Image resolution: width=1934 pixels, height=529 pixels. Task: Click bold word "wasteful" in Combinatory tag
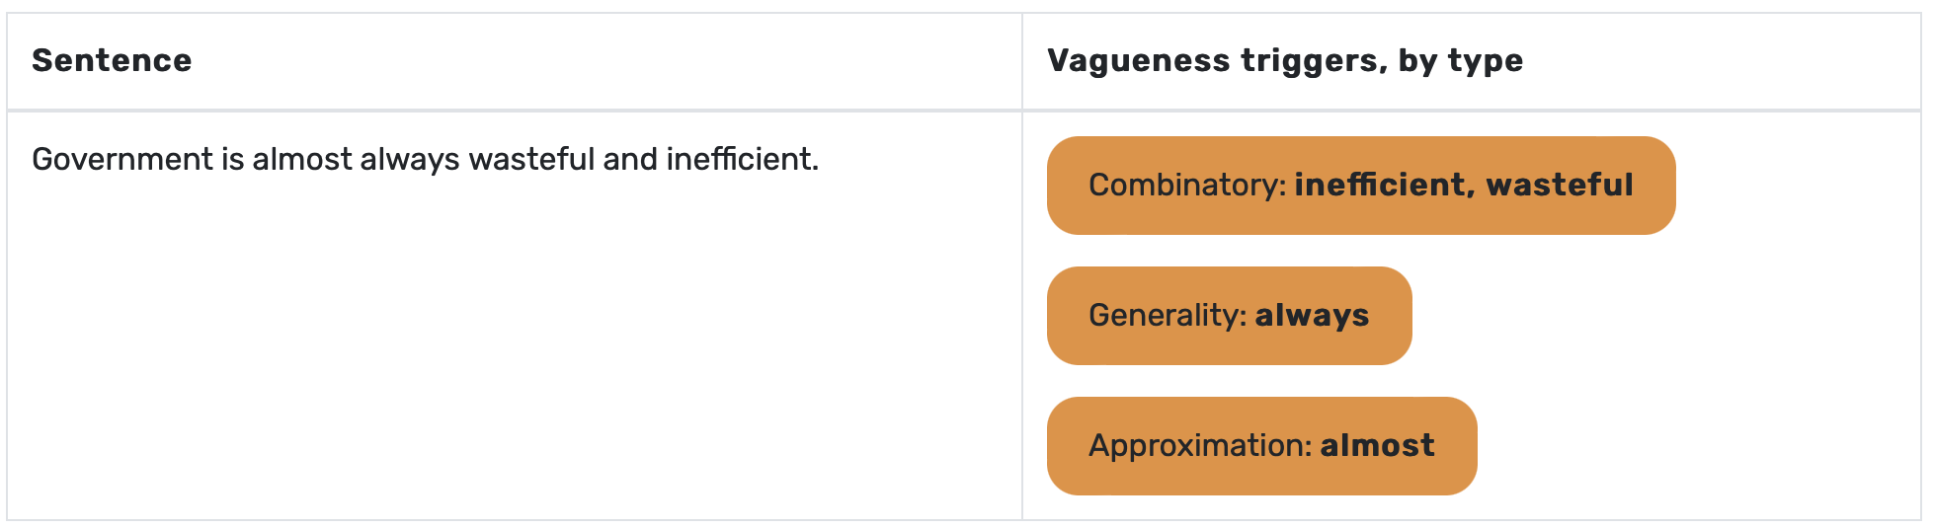(x=1560, y=185)
